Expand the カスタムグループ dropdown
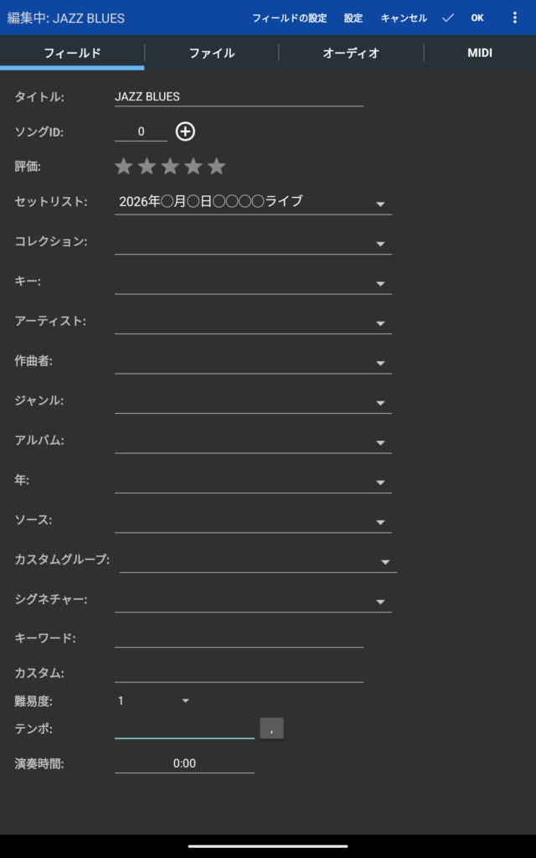Image resolution: width=536 pixels, height=858 pixels. [x=385, y=562]
